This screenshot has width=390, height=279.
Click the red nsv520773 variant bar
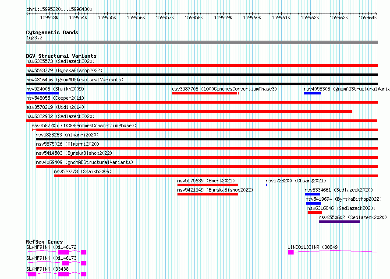point(216,176)
